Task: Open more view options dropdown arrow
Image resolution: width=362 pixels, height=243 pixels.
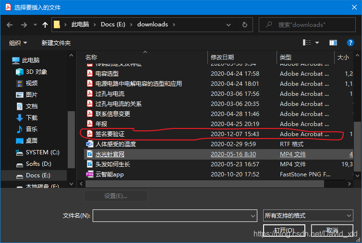Action: (x=317, y=43)
